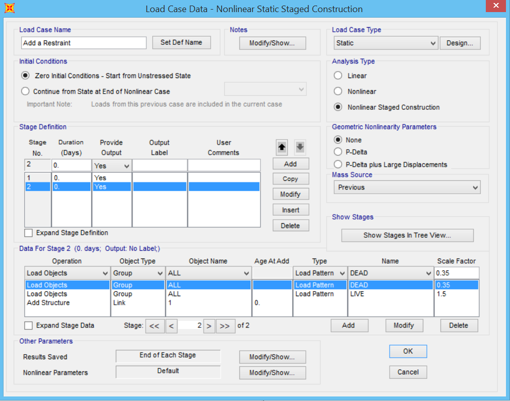Click Show Stages In Tree View

(407, 235)
